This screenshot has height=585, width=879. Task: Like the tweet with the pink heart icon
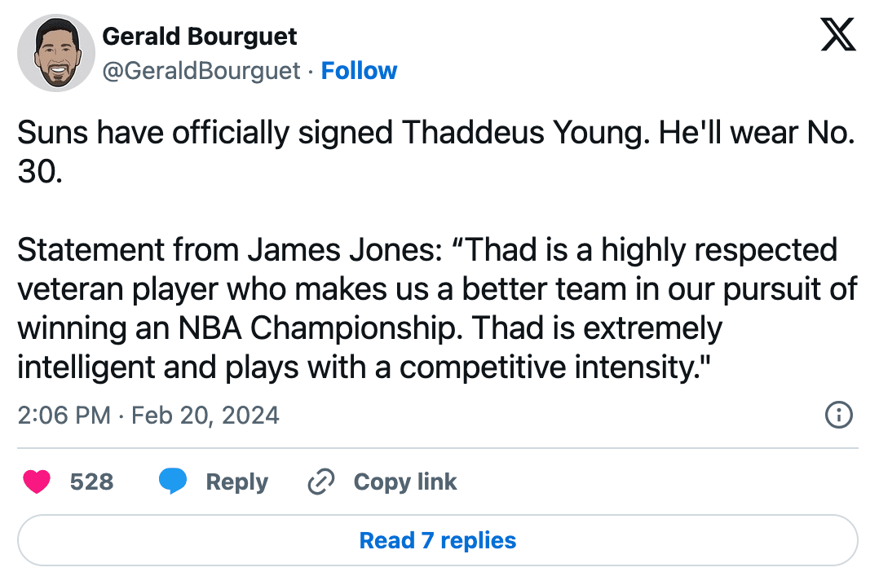pyautogui.click(x=37, y=482)
